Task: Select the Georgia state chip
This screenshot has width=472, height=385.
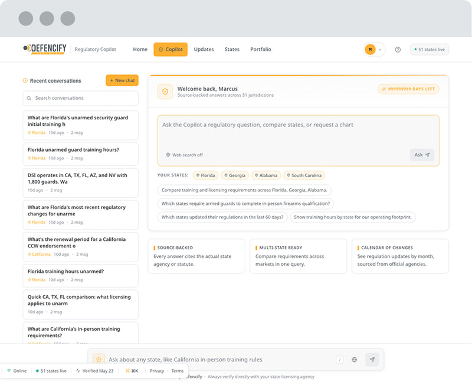Action: point(235,175)
